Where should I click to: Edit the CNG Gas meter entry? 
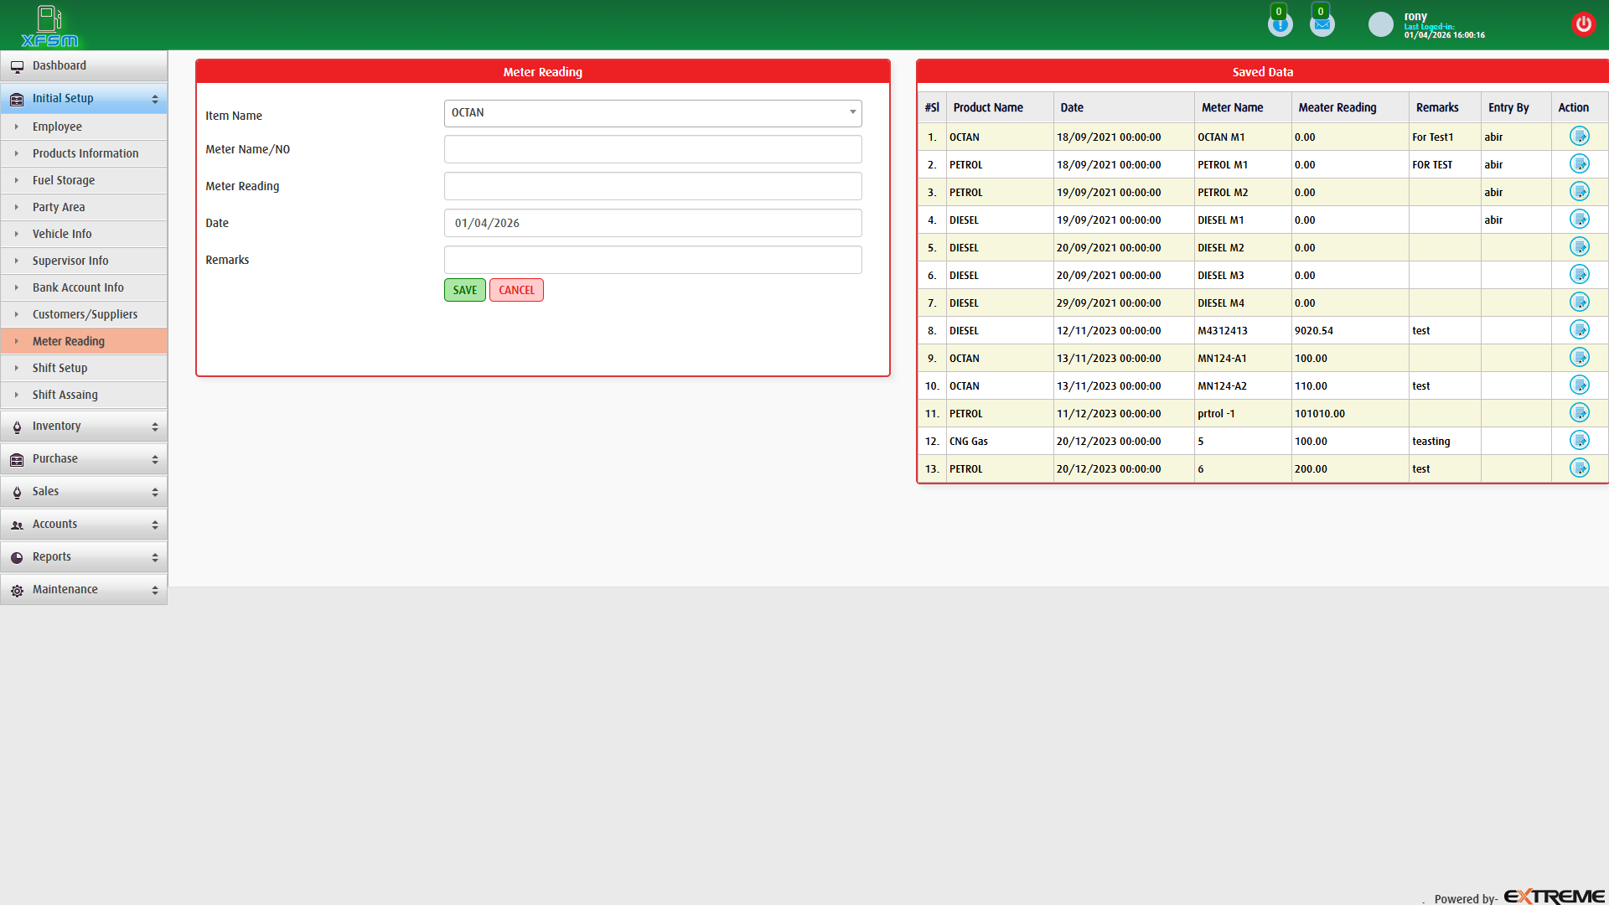pyautogui.click(x=1581, y=440)
